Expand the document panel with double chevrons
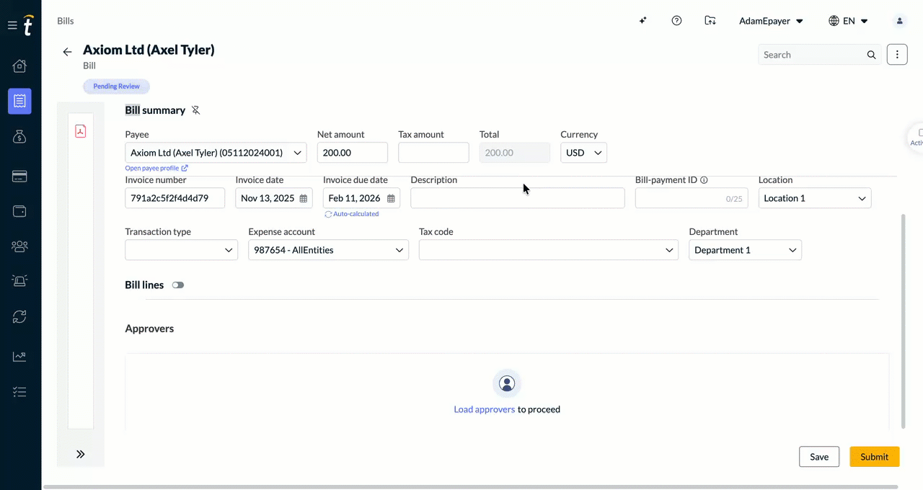Viewport: 923px width, 490px height. (x=81, y=454)
